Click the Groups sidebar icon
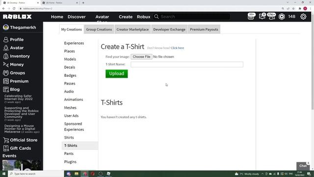 [6, 73]
